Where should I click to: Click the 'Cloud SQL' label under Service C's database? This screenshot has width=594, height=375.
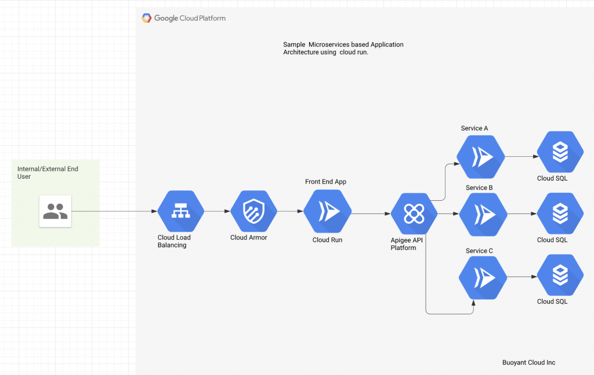552,302
